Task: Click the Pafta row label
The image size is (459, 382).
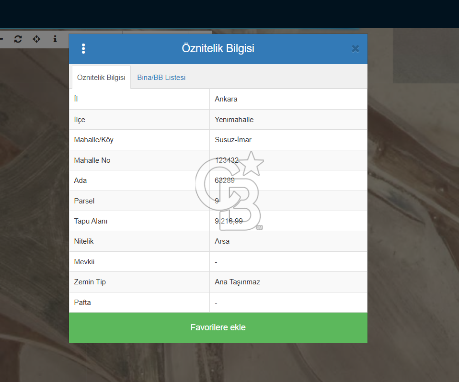Action: [82, 303]
